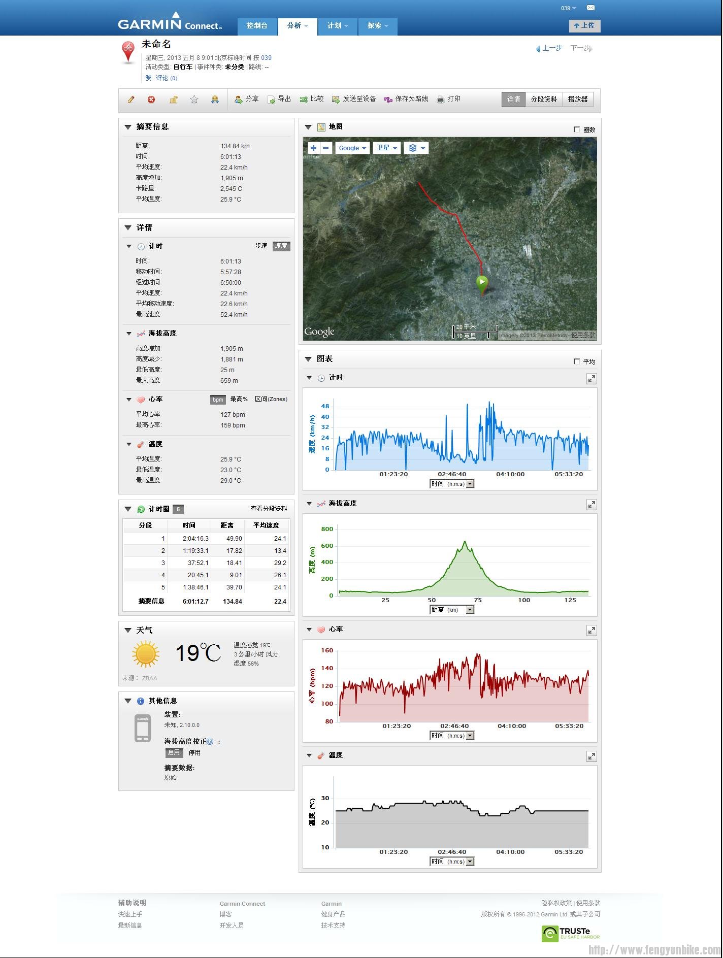Open the 卫星 map type dropdown

[x=387, y=148]
